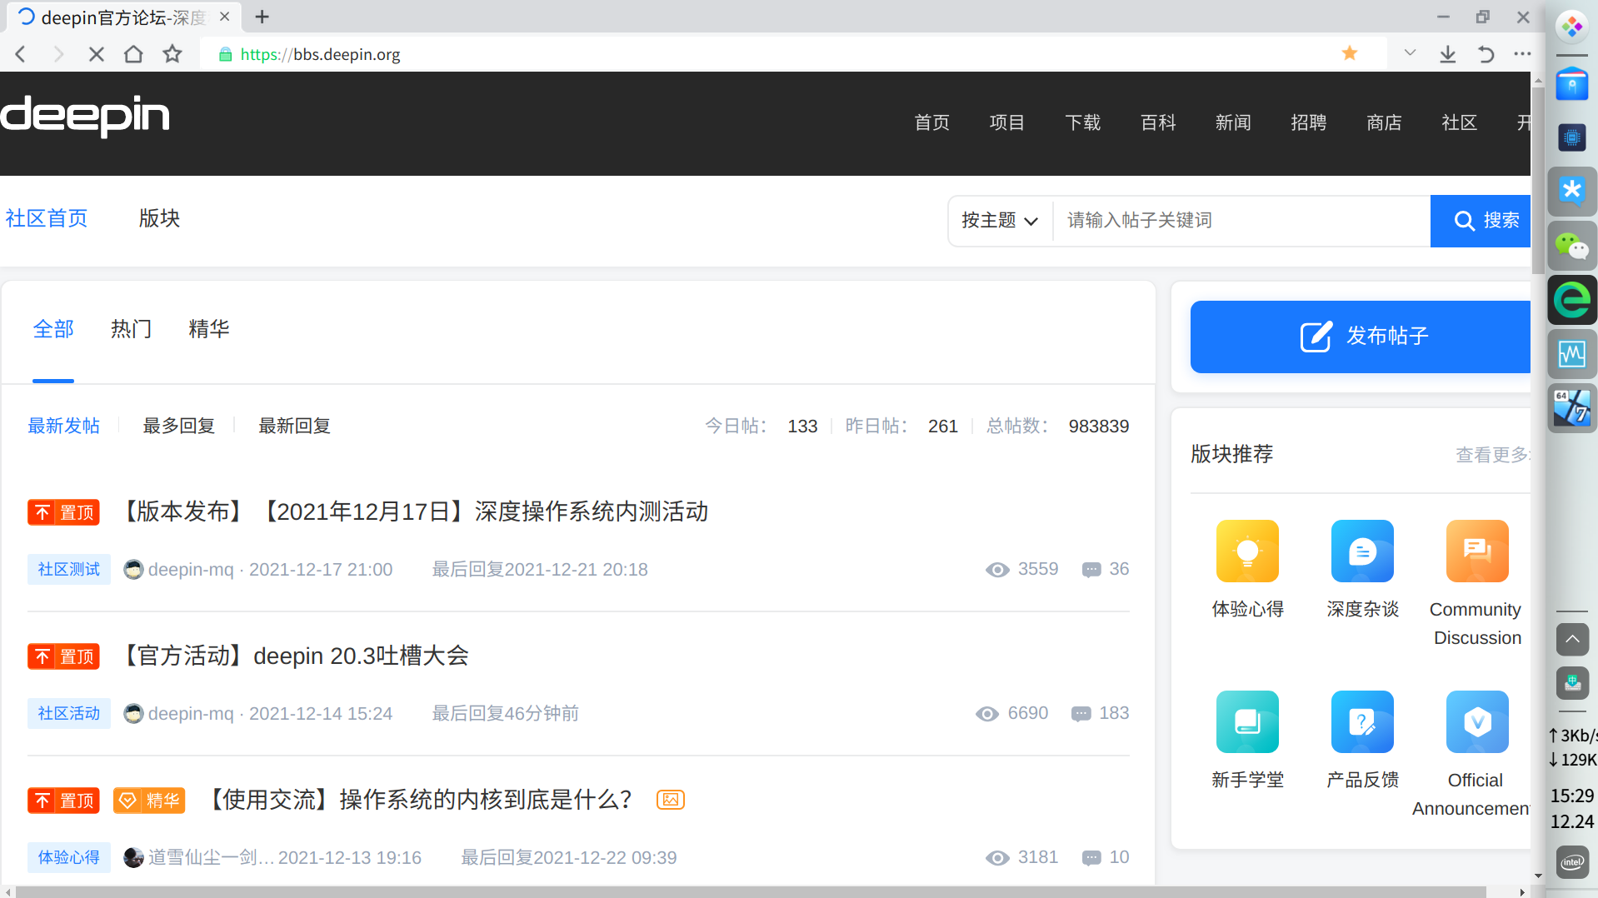Sort posts by 最多回复
Viewport: 1598px width, 898px height.
(178, 427)
